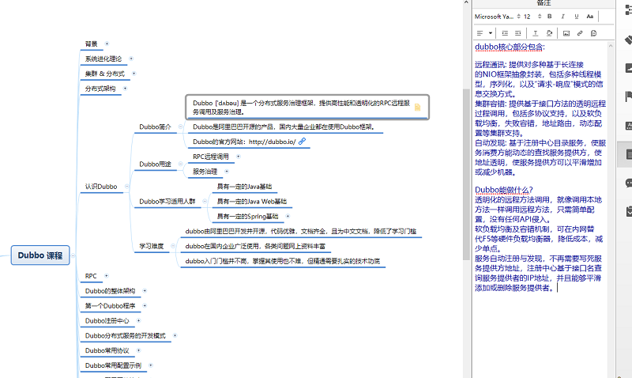This screenshot has width=632, height=378.
Task: Select the dubbo在国内企业广泛使用 topic
Action: click(255, 246)
